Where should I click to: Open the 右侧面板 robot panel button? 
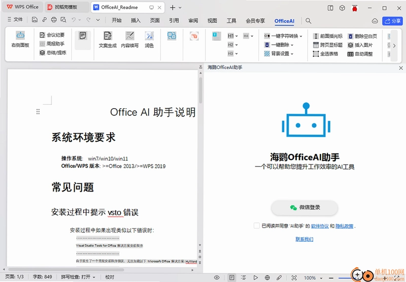pos(20,40)
